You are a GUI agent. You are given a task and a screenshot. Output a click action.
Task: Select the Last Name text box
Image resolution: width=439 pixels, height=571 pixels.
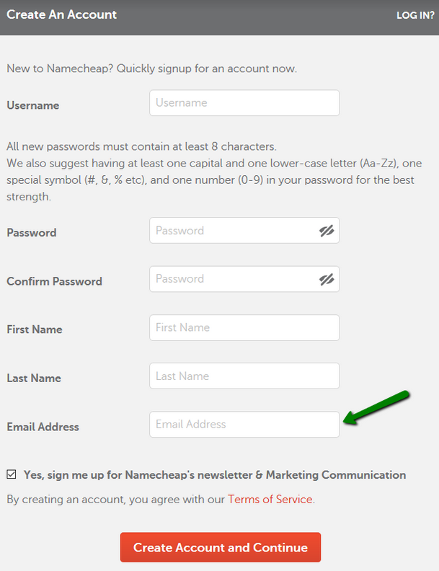coord(244,376)
